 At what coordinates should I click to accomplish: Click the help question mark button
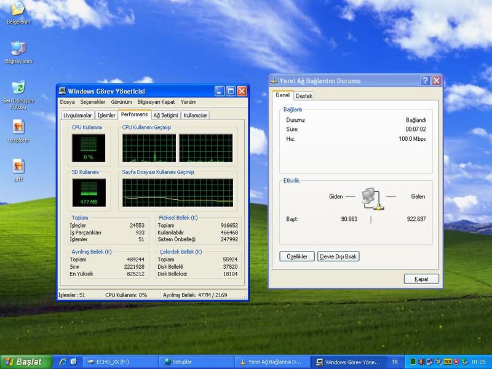(425, 81)
